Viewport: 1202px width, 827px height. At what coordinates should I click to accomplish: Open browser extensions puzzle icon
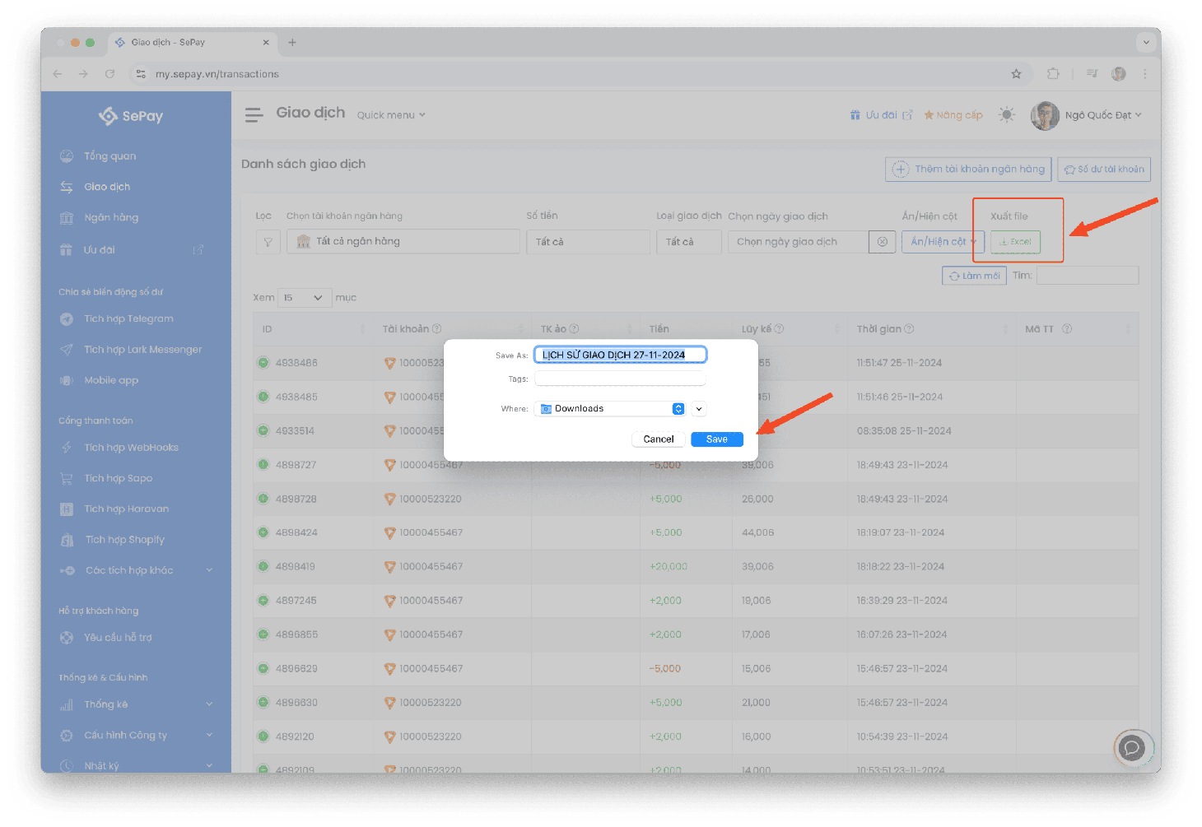pyautogui.click(x=1053, y=74)
